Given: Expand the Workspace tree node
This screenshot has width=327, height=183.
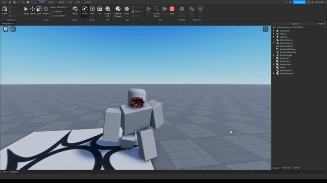Looking at the screenshot, I should [274, 30].
